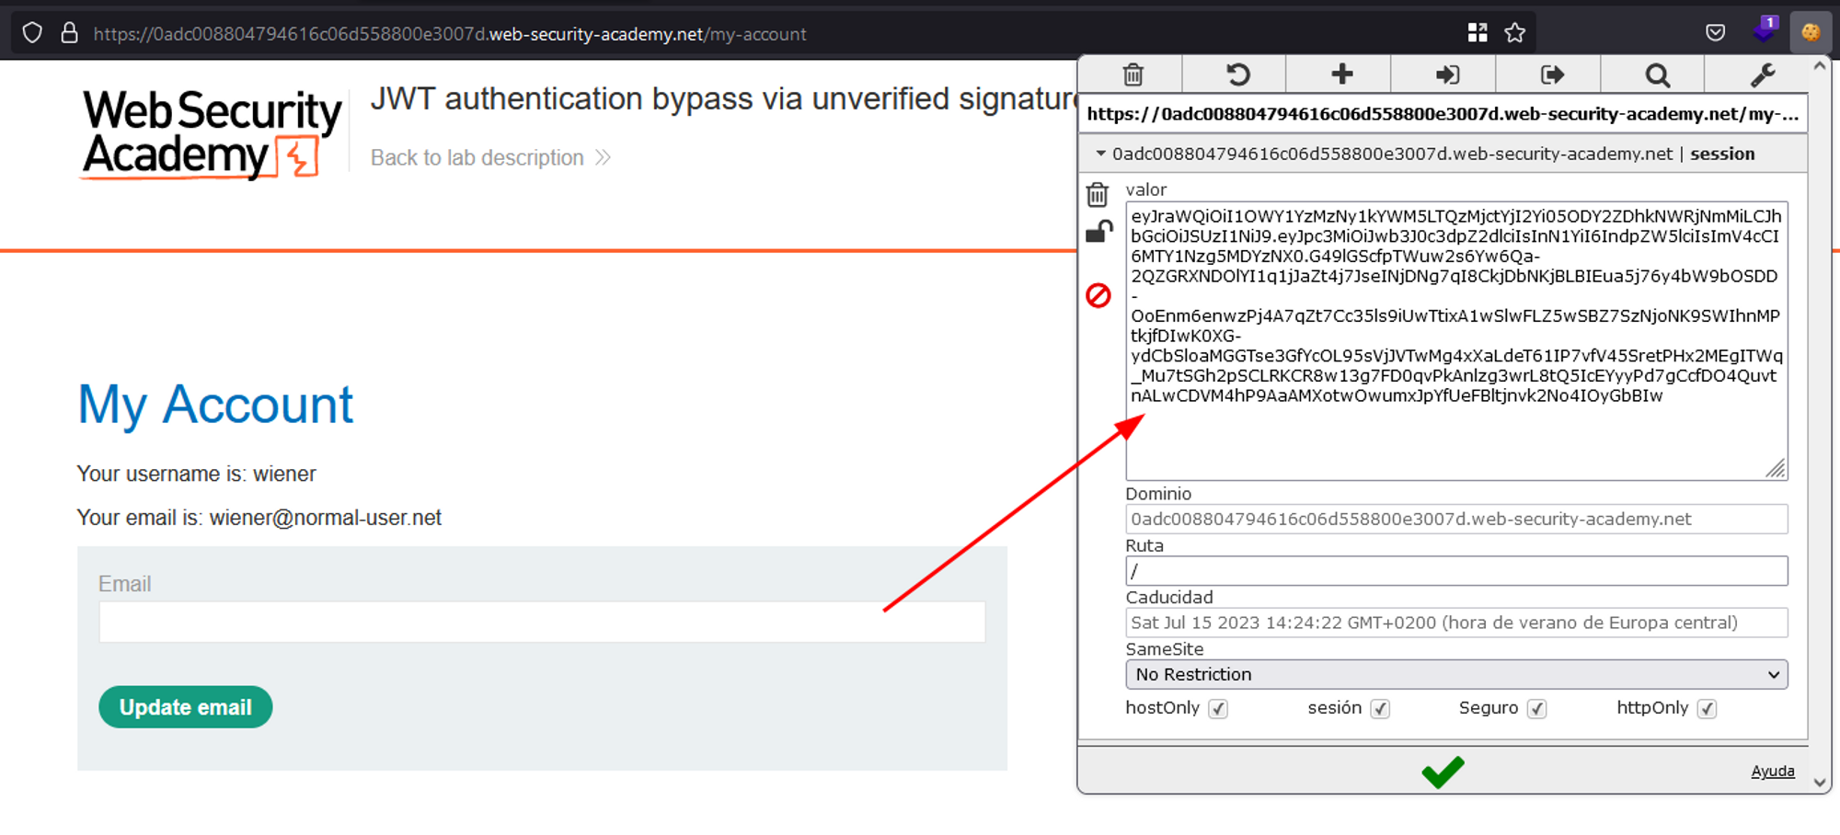The width and height of the screenshot is (1840, 835).
Task: Toggle the hostOnly checkbox
Action: (1219, 708)
